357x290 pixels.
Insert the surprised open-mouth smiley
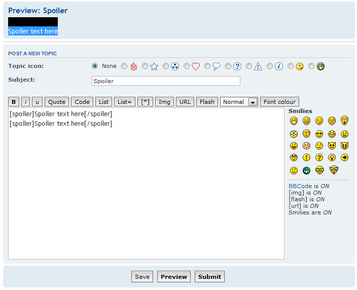click(x=344, y=121)
